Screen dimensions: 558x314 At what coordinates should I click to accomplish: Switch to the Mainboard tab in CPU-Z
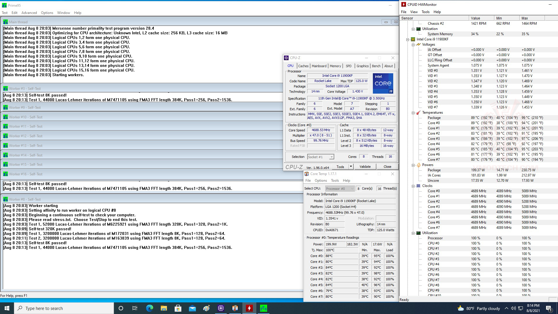[x=319, y=66]
